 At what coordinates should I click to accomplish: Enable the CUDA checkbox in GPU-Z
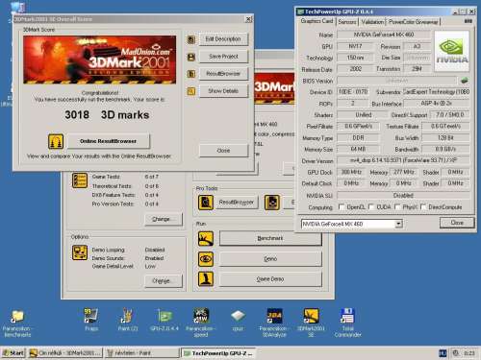[x=371, y=207]
